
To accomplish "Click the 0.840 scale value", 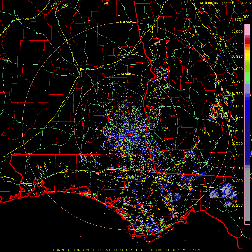I will [237, 69].
